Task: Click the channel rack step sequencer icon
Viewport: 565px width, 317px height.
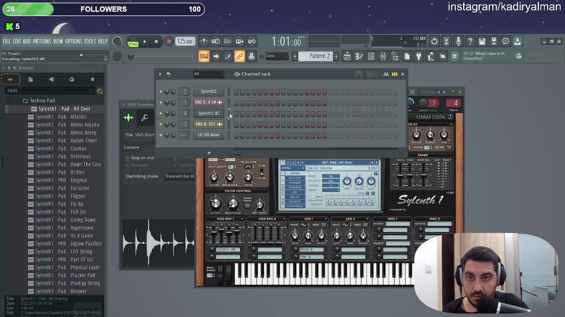Action: pyautogui.click(x=395, y=74)
